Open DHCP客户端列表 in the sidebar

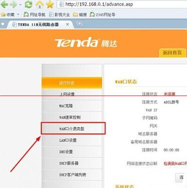coord(72,174)
